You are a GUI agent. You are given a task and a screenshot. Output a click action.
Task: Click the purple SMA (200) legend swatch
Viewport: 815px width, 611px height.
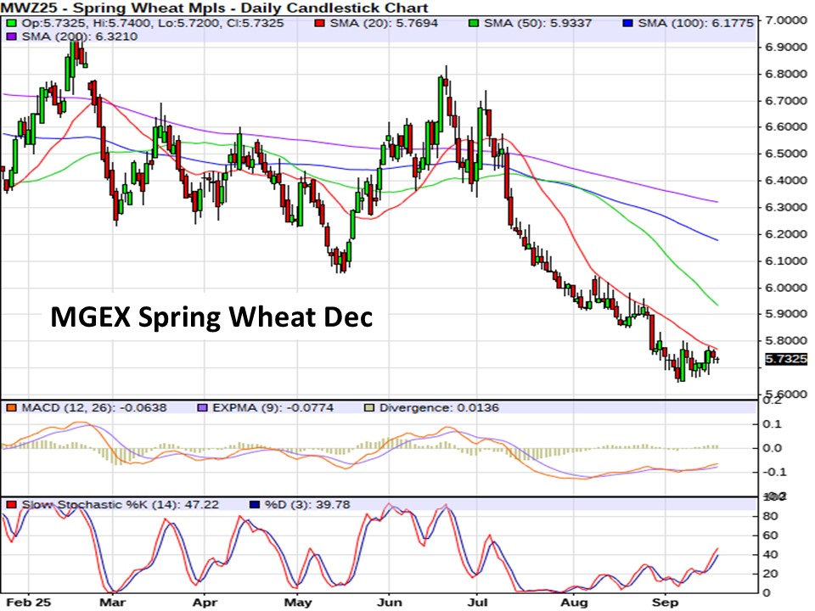point(10,37)
